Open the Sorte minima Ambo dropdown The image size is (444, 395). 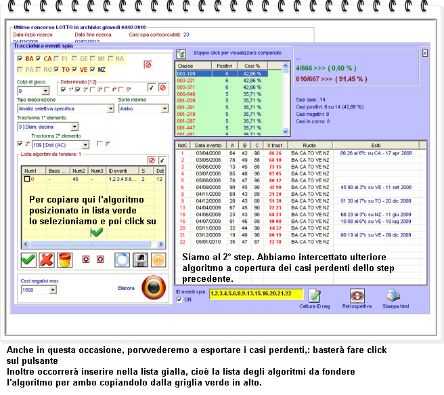(x=164, y=108)
